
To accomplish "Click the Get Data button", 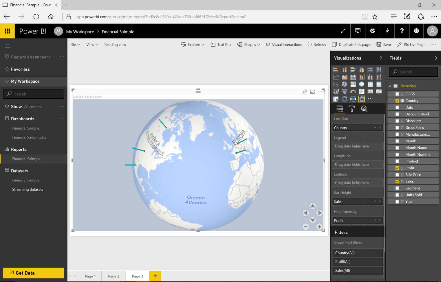I will pos(34,273).
